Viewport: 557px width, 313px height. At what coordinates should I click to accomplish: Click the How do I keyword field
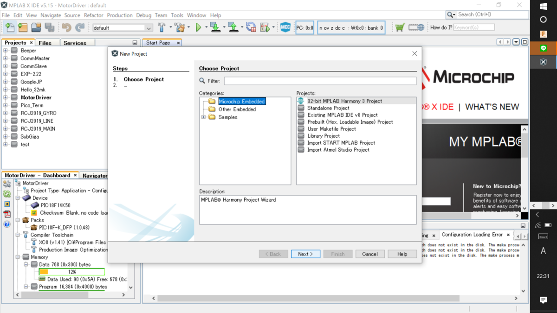coord(473,27)
